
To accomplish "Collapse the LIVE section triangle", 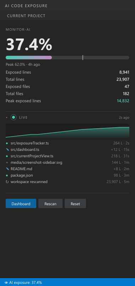I will [x=7, y=118].
